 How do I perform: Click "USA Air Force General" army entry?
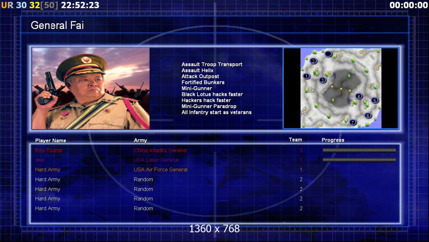pos(161,170)
